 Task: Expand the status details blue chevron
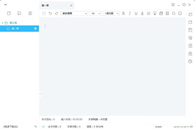click(43, 127)
